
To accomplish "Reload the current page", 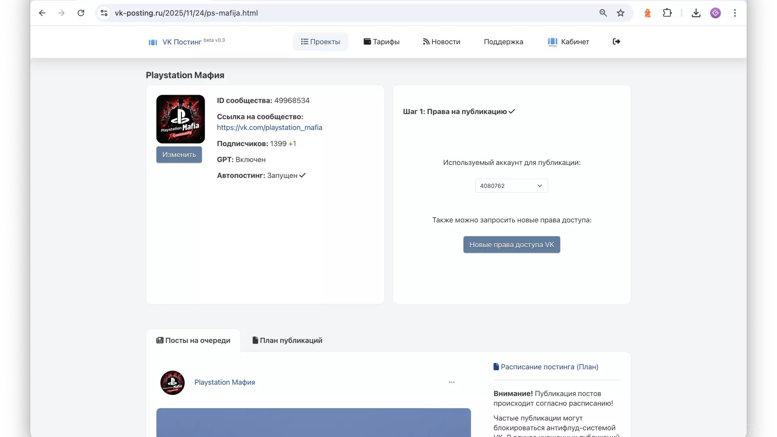I will click(x=81, y=13).
